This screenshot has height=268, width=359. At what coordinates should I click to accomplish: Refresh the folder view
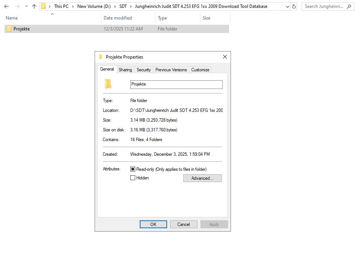click(x=294, y=7)
